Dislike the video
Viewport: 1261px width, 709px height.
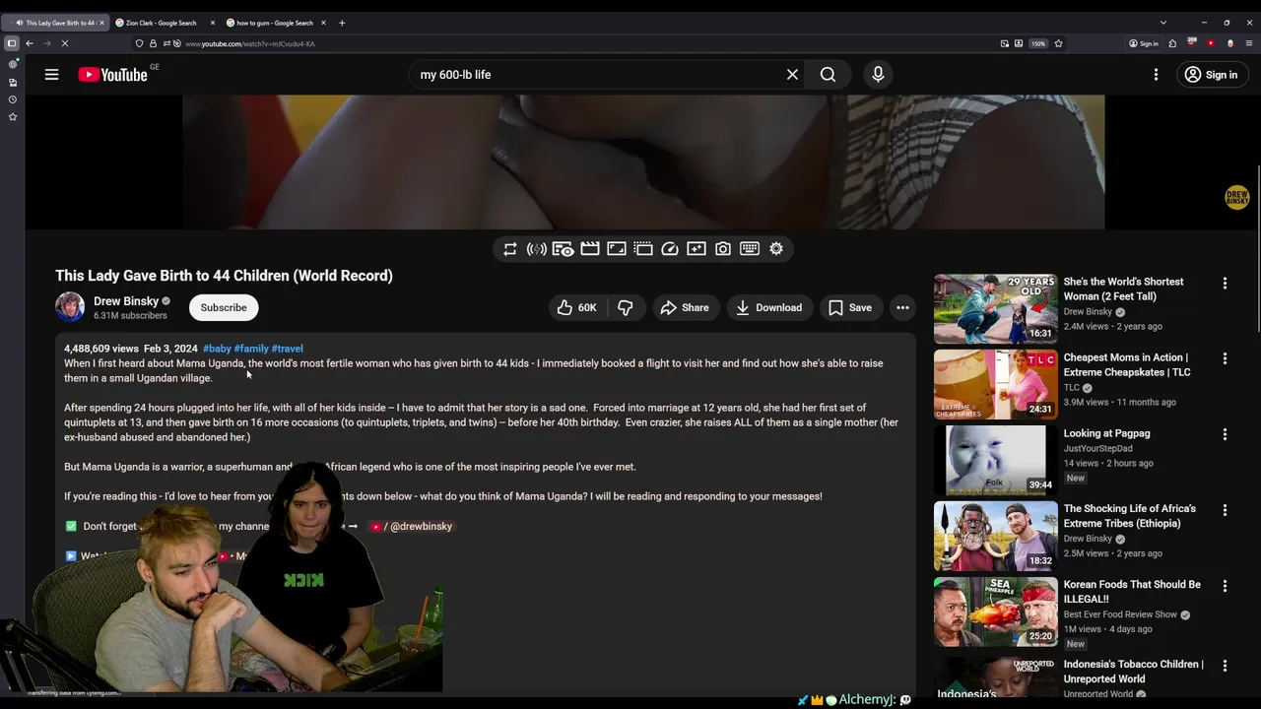click(x=625, y=307)
